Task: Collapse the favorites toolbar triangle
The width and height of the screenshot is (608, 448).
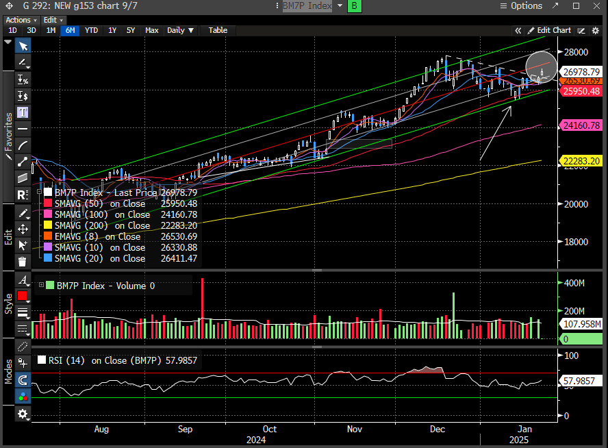Action: coord(8,42)
